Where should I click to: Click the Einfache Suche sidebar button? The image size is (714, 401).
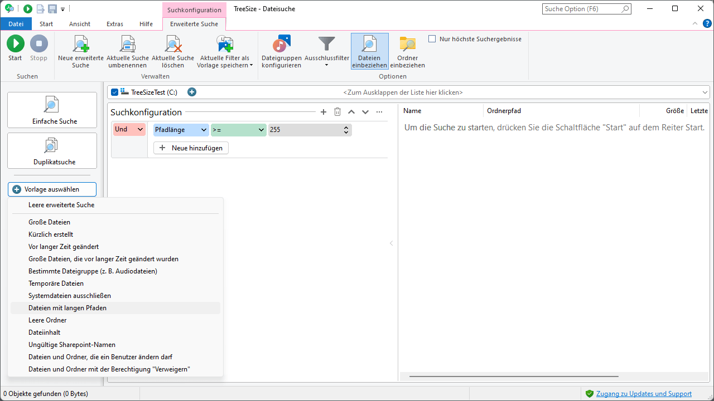pos(52,110)
